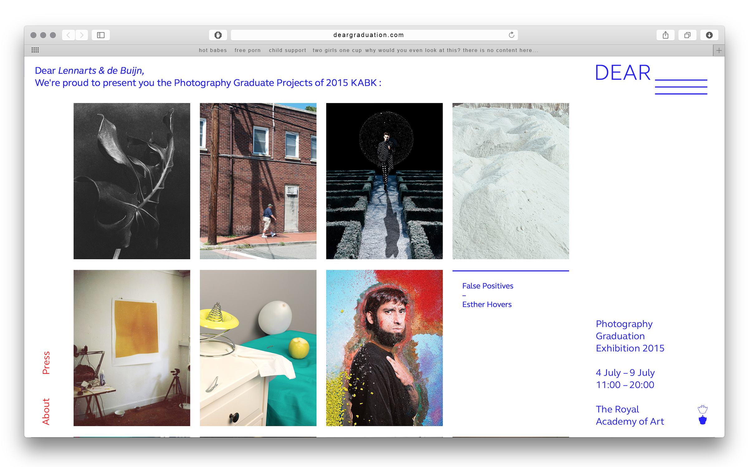Open the bearded man colorful portrait thumbnail
This screenshot has width=748, height=467.
pos(384,348)
